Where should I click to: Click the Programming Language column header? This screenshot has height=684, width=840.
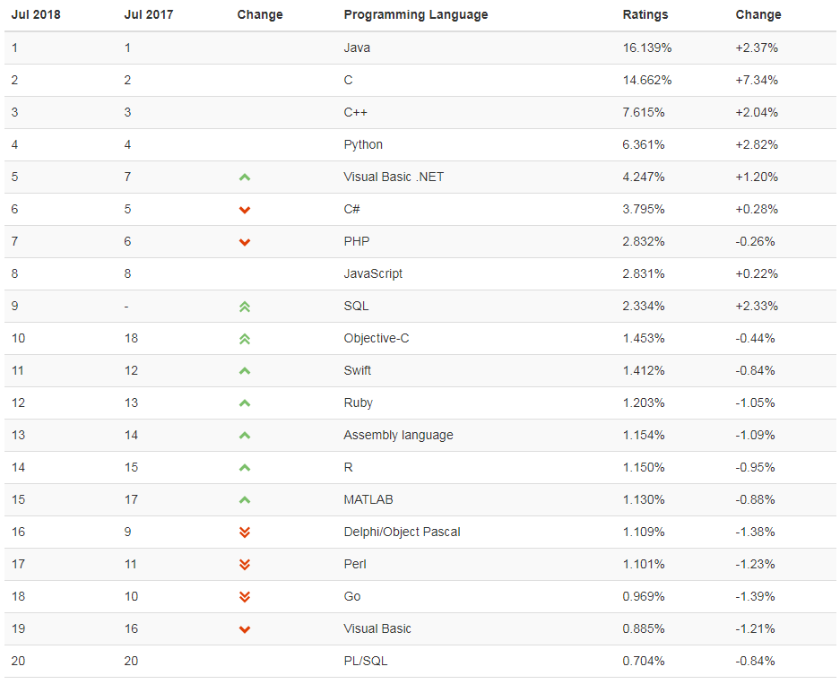pos(416,15)
